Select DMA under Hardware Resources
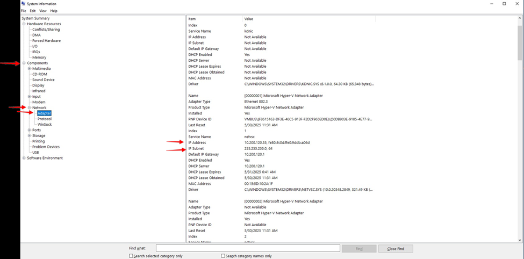This screenshot has height=259, width=524. coord(37,35)
